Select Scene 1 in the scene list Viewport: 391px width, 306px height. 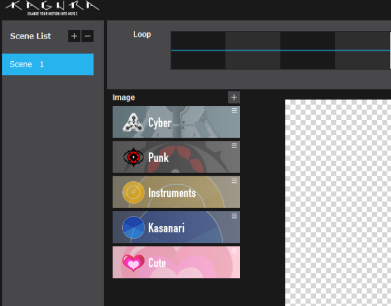[x=48, y=64]
